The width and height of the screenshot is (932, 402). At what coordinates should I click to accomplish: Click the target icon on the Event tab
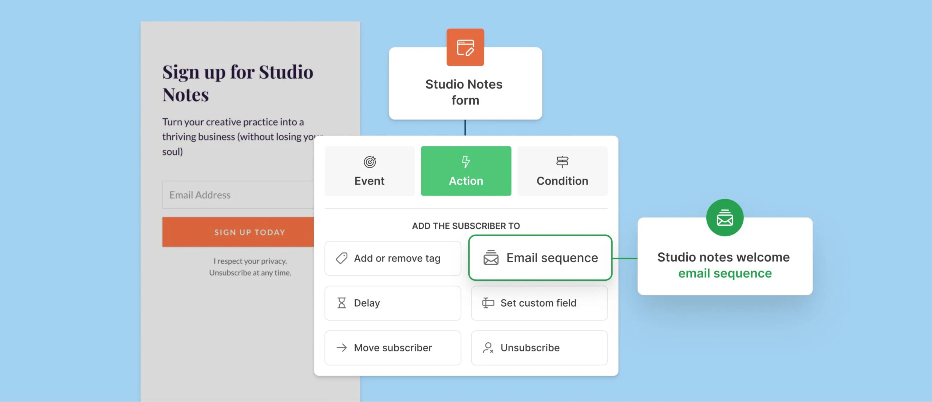pyautogui.click(x=370, y=162)
